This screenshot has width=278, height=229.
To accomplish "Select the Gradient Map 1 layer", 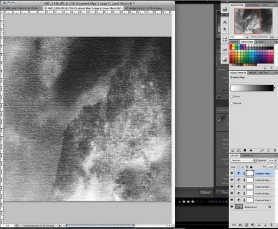I will click(x=253, y=200).
